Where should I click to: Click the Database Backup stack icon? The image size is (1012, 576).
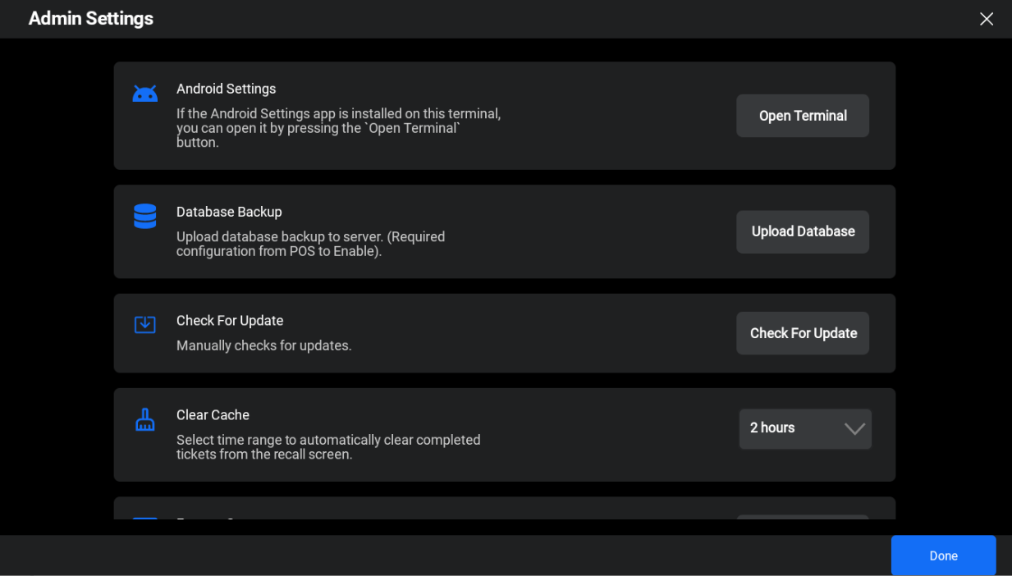145,216
